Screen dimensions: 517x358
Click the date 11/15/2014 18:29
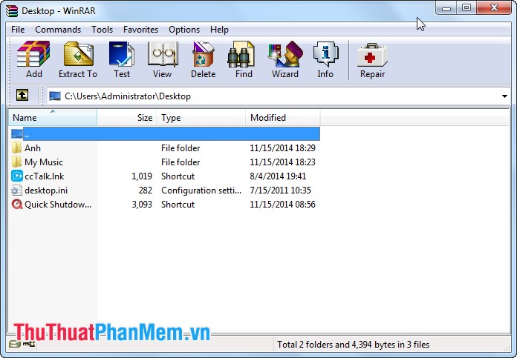[x=282, y=148]
